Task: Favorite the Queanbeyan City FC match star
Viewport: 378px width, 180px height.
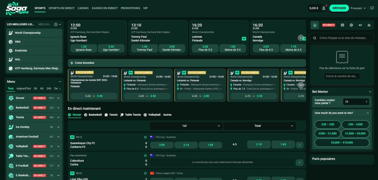Action: tap(145, 137)
